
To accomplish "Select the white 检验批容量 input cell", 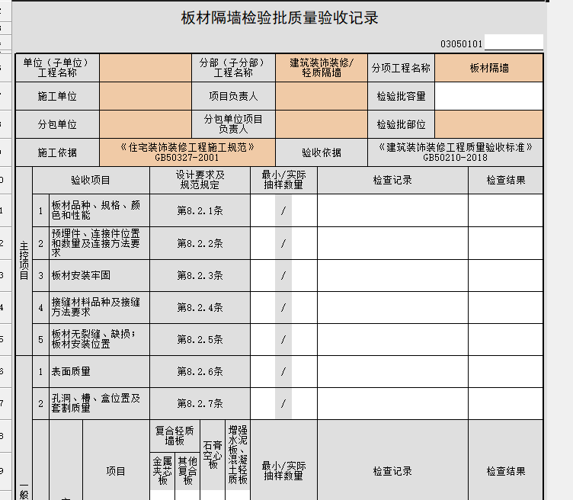I will tap(488, 97).
